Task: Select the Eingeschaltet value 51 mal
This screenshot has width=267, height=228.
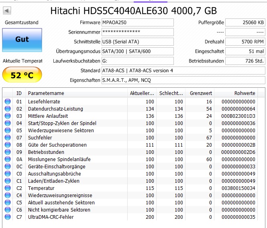Action: [x=245, y=51]
